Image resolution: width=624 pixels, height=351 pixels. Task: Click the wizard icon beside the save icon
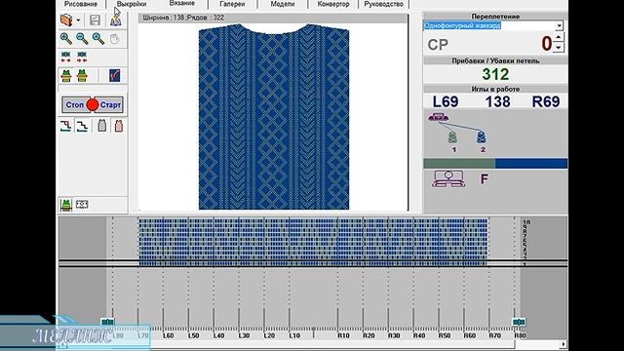(x=115, y=20)
